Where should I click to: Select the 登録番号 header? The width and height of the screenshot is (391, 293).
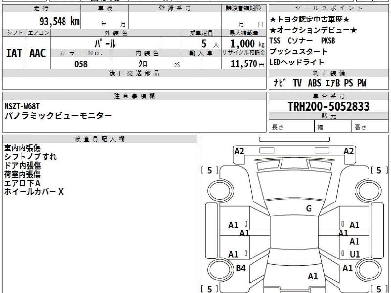tap(175, 8)
